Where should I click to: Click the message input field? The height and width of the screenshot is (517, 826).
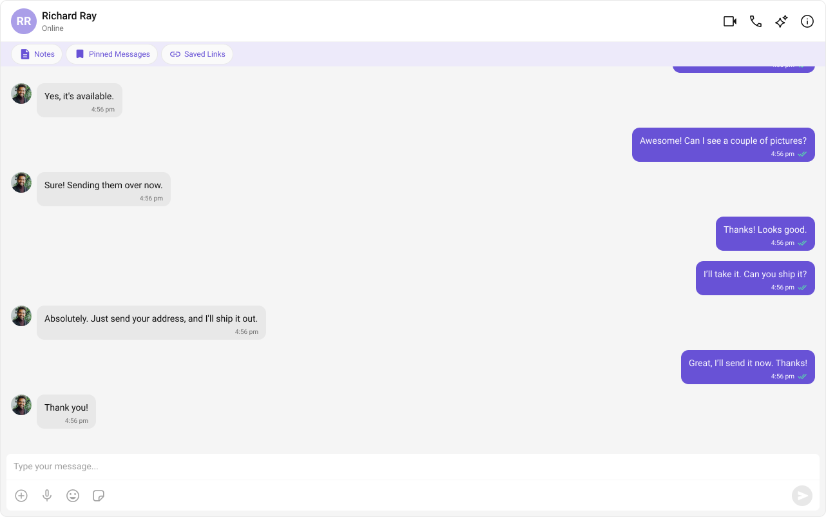tap(413, 467)
